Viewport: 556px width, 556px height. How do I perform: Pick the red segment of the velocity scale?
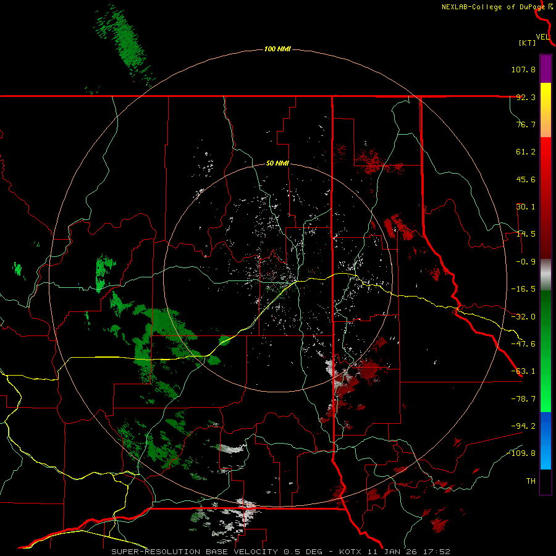pos(545,198)
